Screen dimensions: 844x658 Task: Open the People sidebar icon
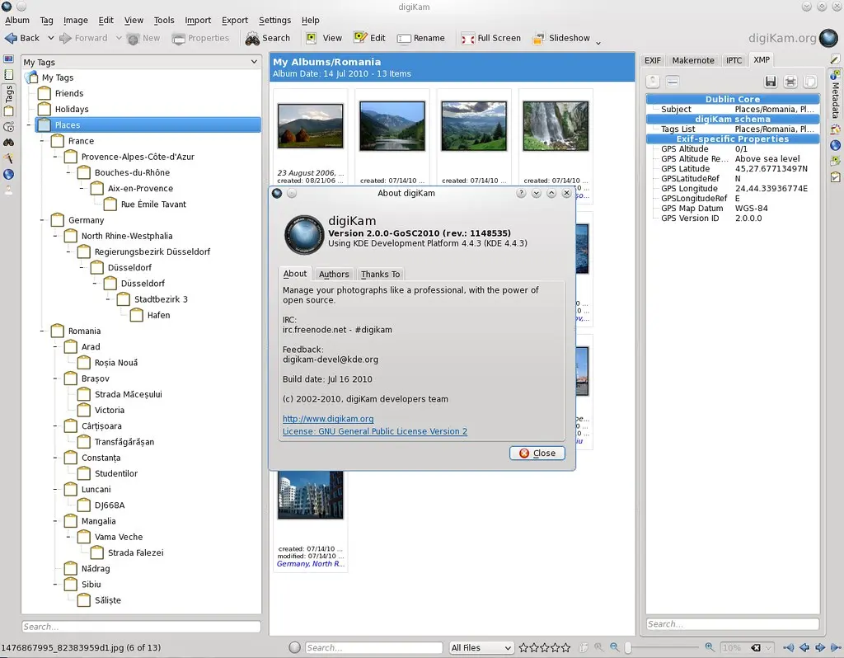point(8,190)
